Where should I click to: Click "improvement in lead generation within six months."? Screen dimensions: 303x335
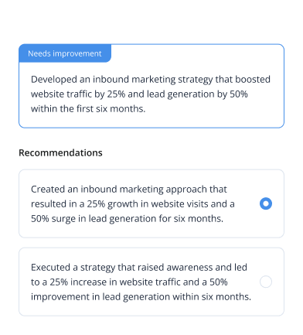point(141,297)
